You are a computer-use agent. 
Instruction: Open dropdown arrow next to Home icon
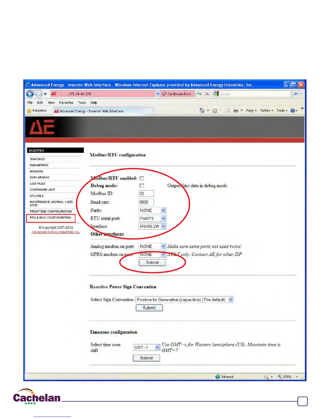tap(208, 111)
